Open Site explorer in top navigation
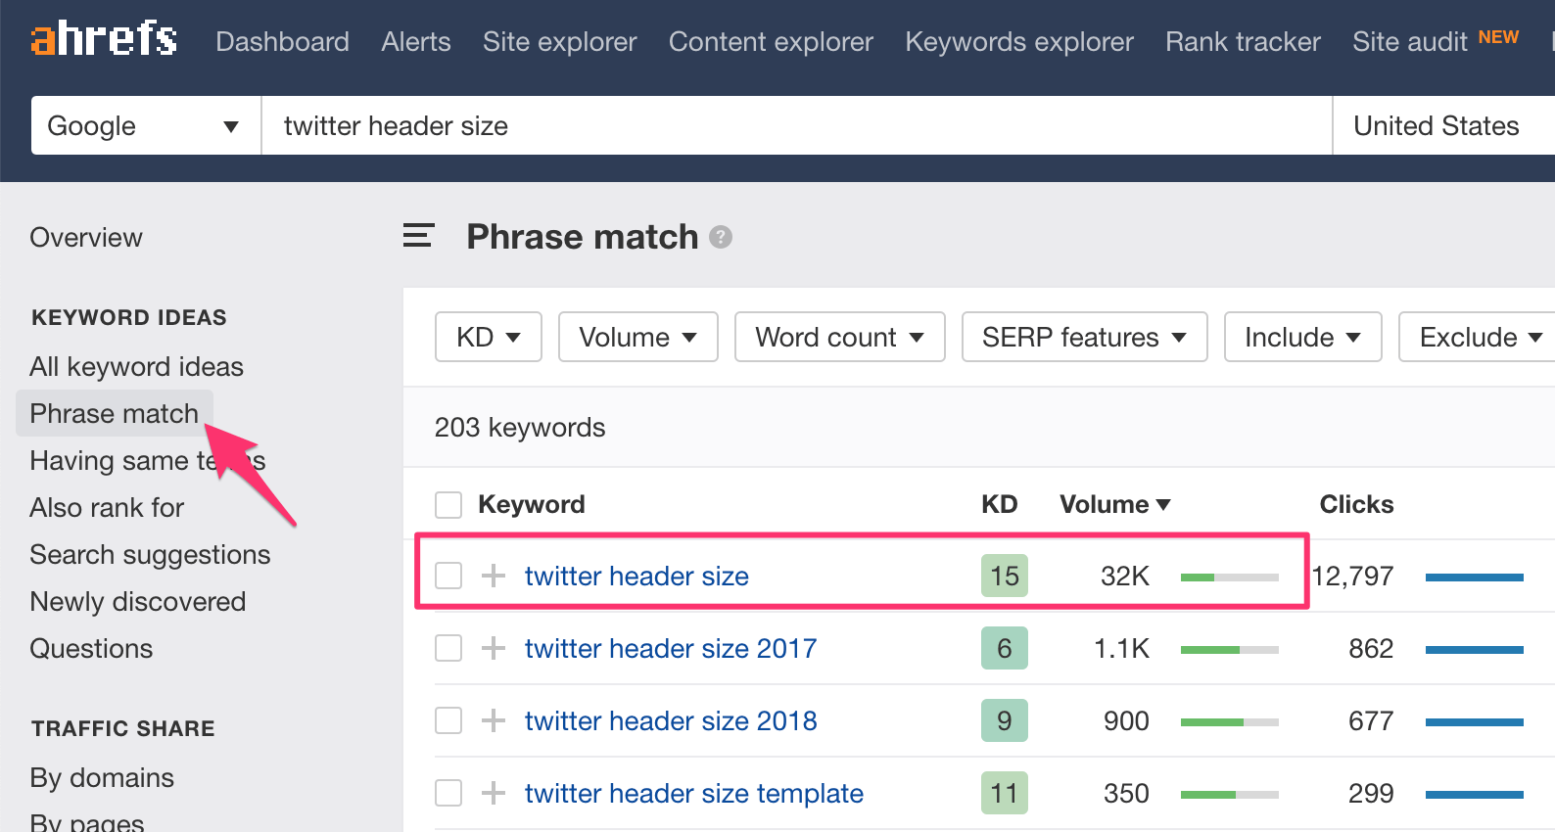 pyautogui.click(x=560, y=42)
